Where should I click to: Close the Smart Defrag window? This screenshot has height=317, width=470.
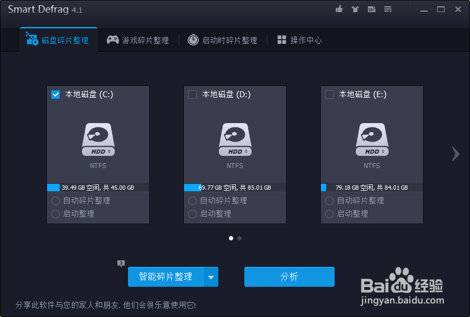coord(458,10)
